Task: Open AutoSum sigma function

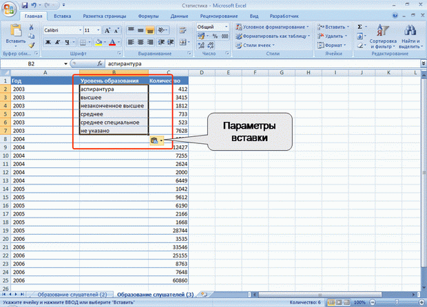Action: 360,27
